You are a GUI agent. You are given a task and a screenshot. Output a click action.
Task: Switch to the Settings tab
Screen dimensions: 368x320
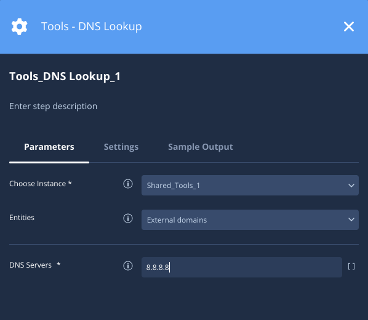pos(121,147)
